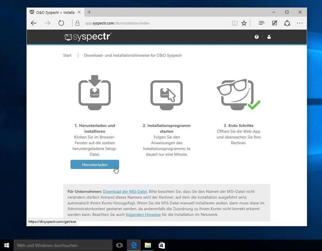The width and height of the screenshot is (322, 251).
Task: Click the Edge icon on the taskbar
Action: (134, 245)
